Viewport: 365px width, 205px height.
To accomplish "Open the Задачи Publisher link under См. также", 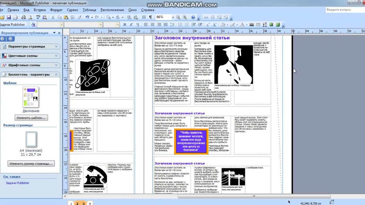I will 17,183.
